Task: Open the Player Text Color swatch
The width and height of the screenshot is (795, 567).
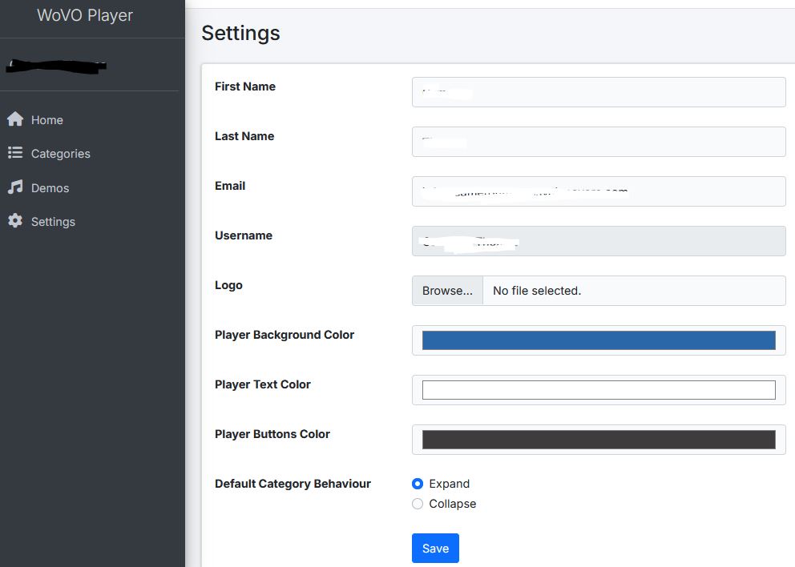Action: click(598, 390)
